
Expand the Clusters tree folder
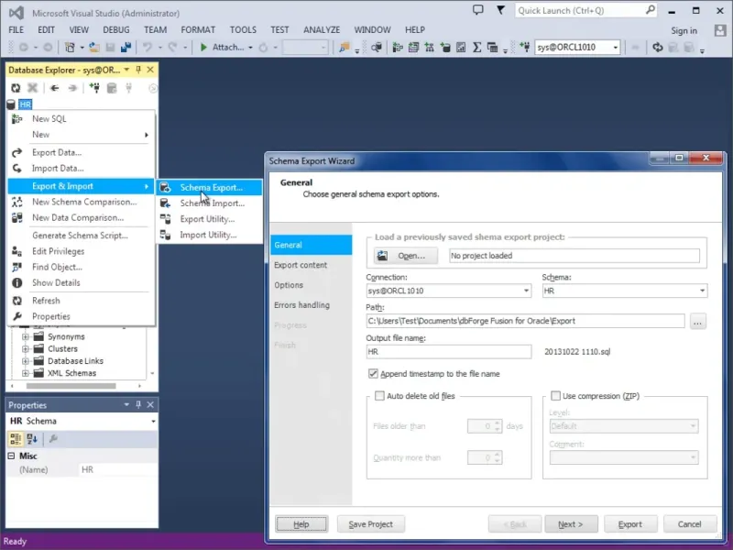tap(26, 349)
